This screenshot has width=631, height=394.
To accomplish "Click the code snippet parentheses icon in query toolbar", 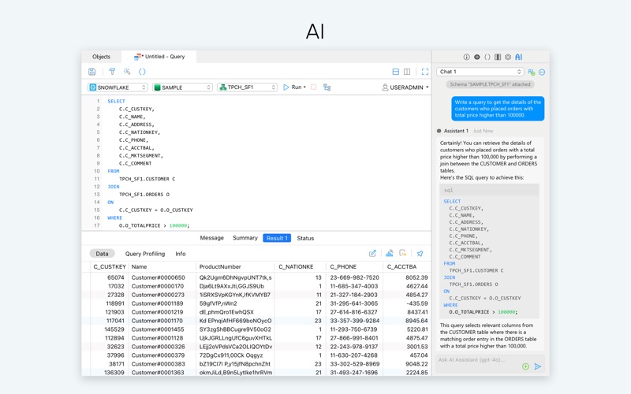I will point(142,72).
